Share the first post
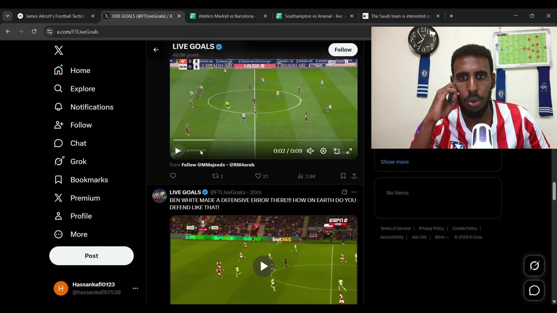 [354, 176]
